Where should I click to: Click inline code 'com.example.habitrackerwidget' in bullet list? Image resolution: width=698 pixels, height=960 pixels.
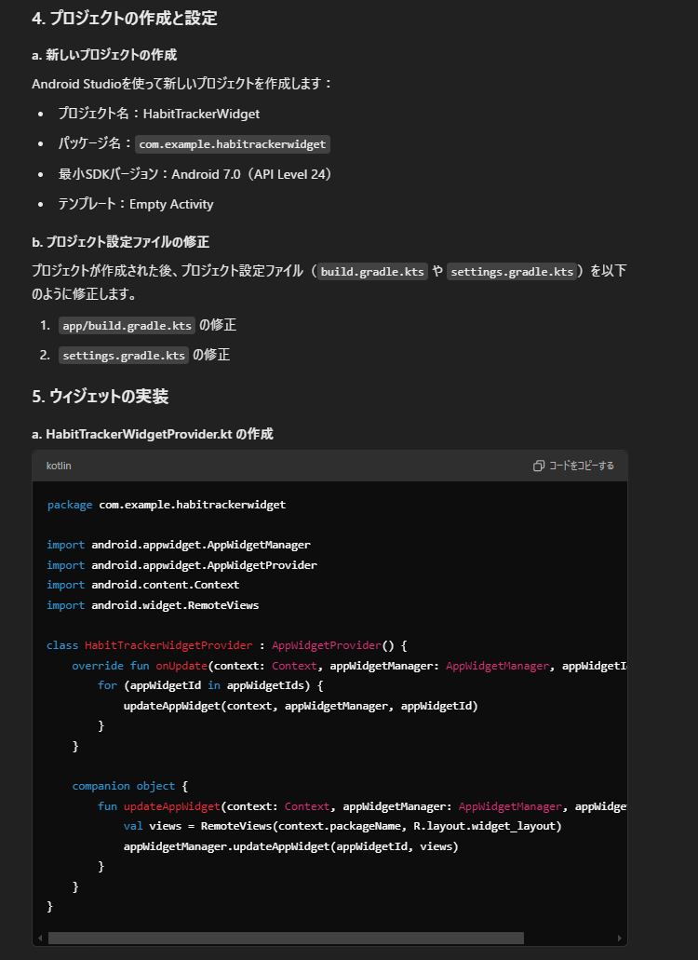point(233,144)
